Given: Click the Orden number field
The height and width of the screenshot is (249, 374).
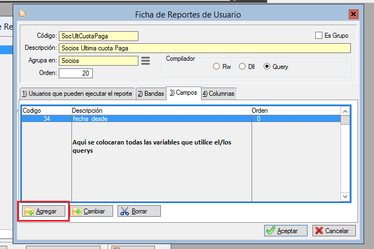Looking at the screenshot, I should click(x=76, y=73).
